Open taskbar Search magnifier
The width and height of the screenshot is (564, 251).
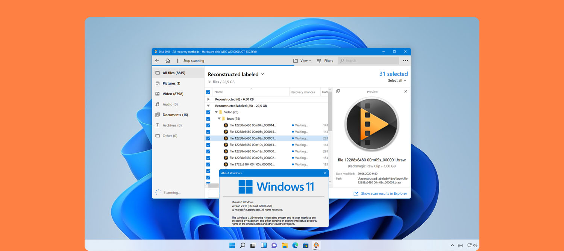243,245
